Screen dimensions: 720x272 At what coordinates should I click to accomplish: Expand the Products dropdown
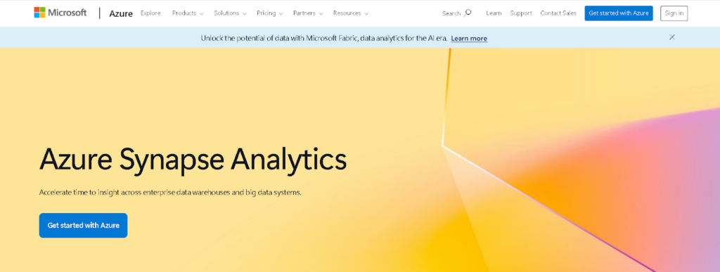188,13
